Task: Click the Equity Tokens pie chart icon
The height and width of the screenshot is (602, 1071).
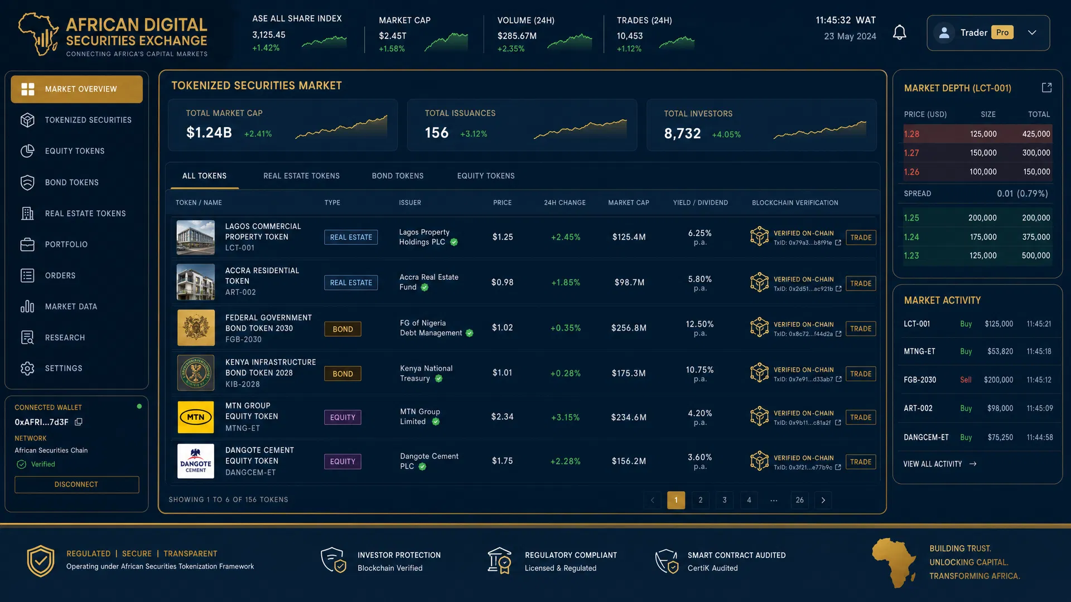Action: 27,151
